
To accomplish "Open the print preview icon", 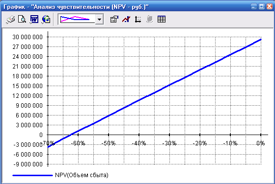I will pyautogui.click(x=22, y=19).
